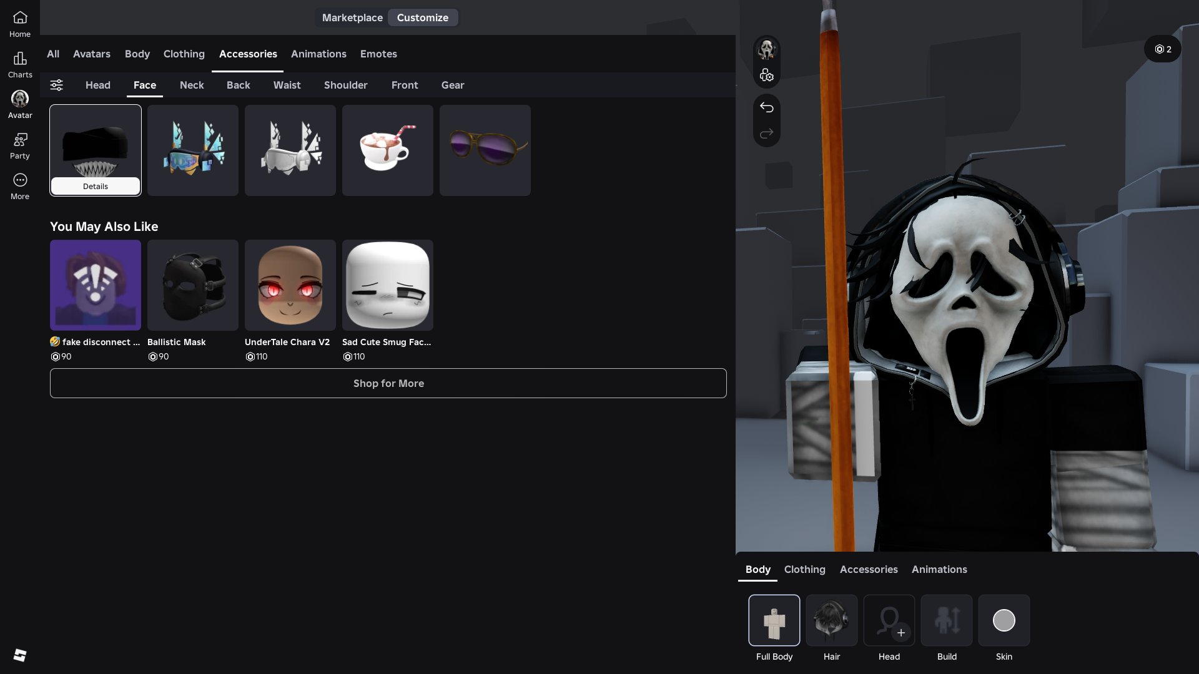
Task: Go to Home in the sidebar
Action: (x=20, y=24)
